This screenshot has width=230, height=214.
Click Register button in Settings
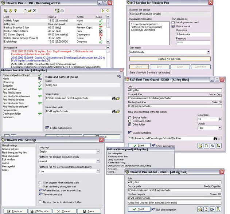click(15, 211)
